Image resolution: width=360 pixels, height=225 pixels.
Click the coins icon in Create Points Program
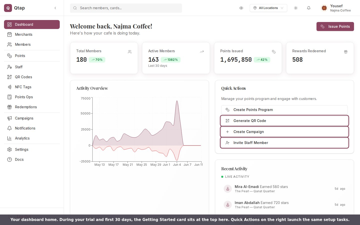click(x=227, y=110)
